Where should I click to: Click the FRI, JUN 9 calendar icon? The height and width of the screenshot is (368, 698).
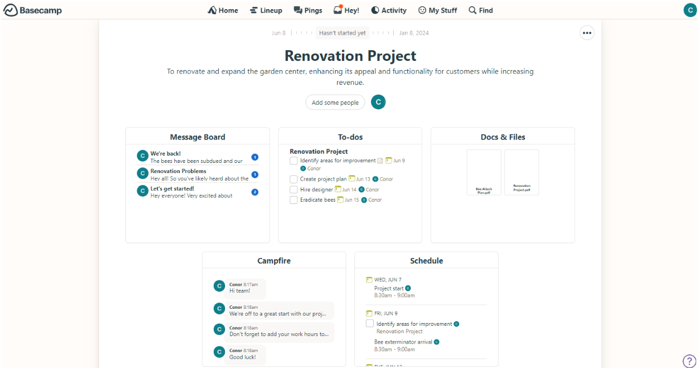click(369, 313)
